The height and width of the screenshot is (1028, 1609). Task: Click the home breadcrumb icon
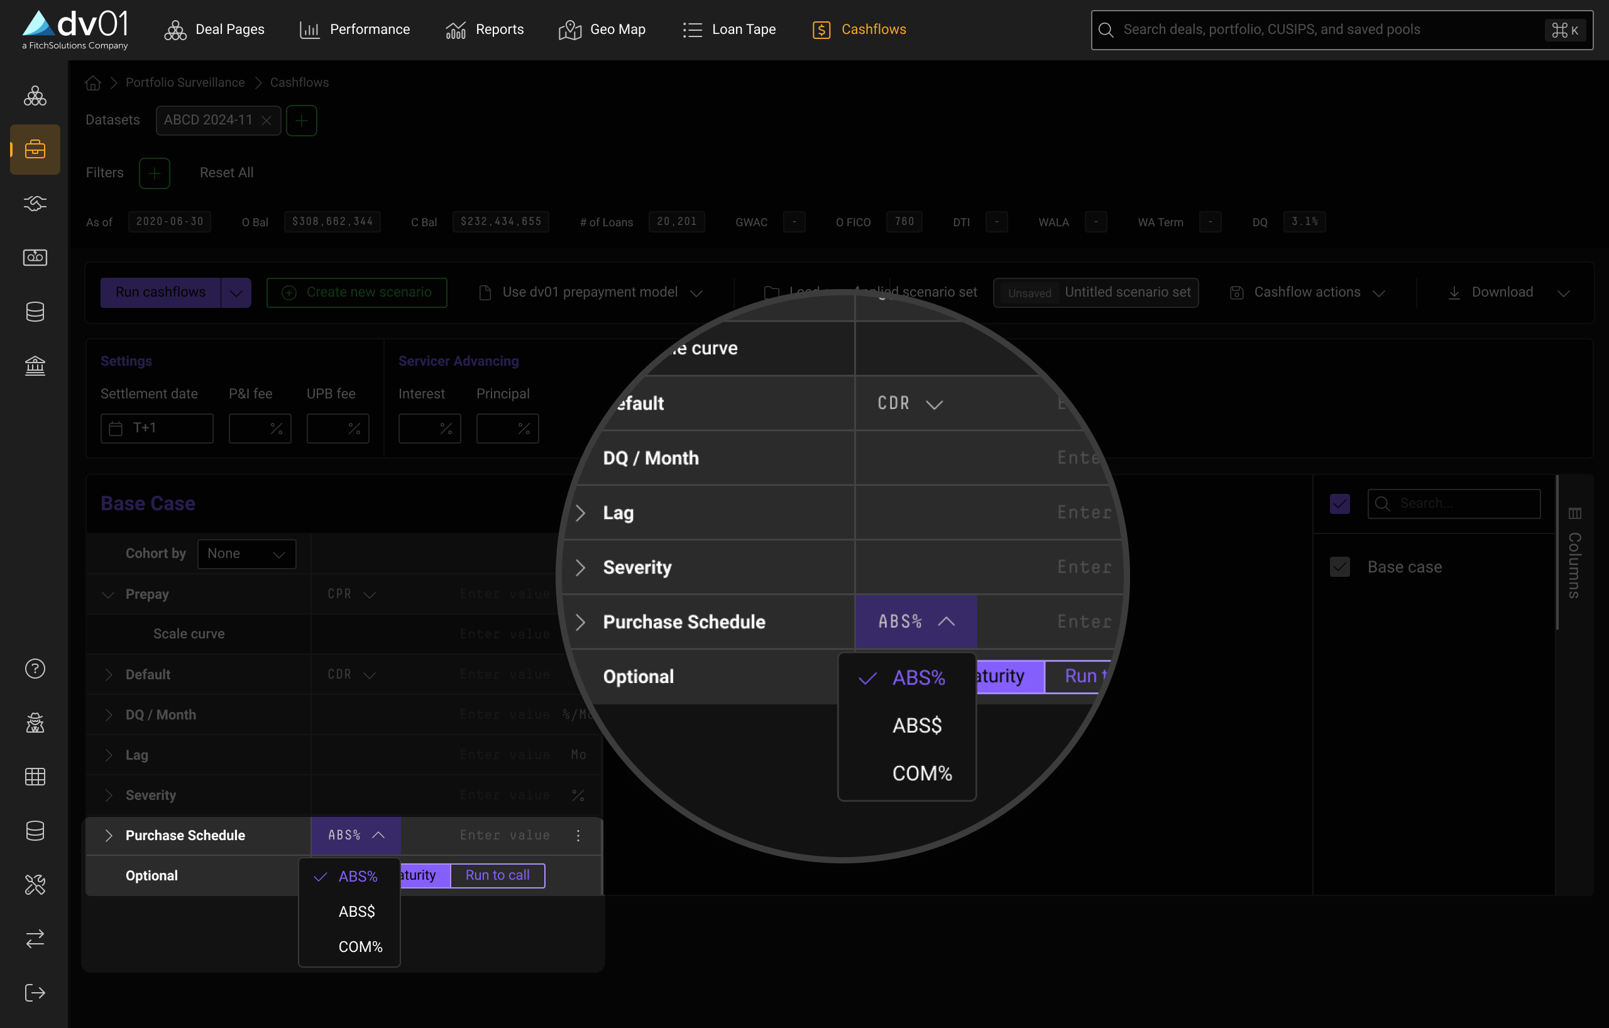[93, 83]
